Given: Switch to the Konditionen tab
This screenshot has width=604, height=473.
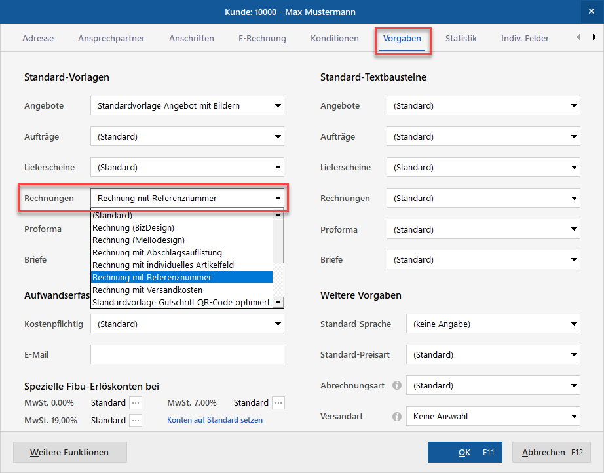Looking at the screenshot, I should pyautogui.click(x=334, y=39).
